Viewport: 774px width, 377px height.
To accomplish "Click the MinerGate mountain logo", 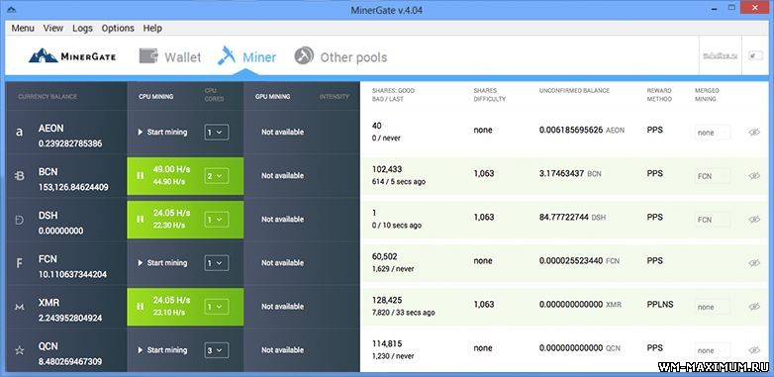I will 43,55.
